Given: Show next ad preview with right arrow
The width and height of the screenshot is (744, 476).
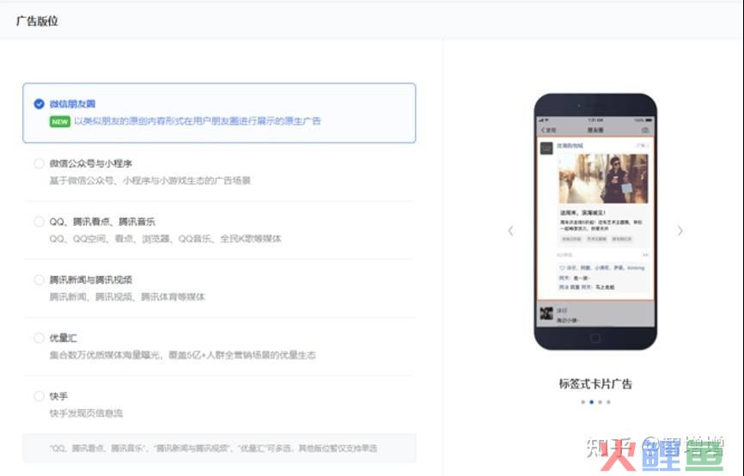Looking at the screenshot, I should tap(680, 230).
